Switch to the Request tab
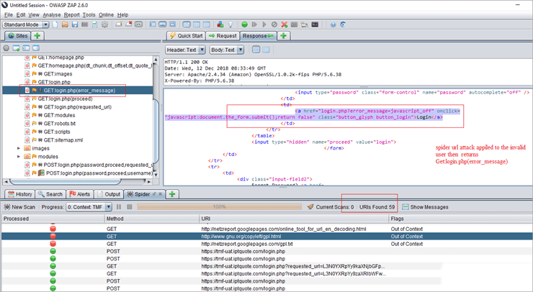533x292 pixels. 223,35
